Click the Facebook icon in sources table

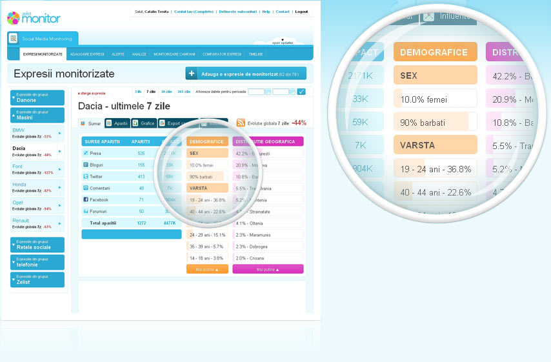pos(85,199)
